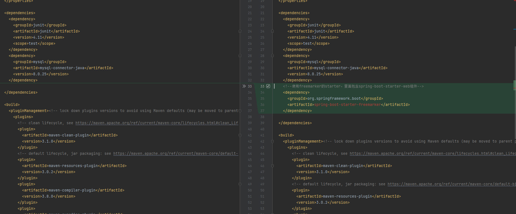Jump to green change marker on error stripe
This screenshot has width=516, height=214.
pos(515,84)
